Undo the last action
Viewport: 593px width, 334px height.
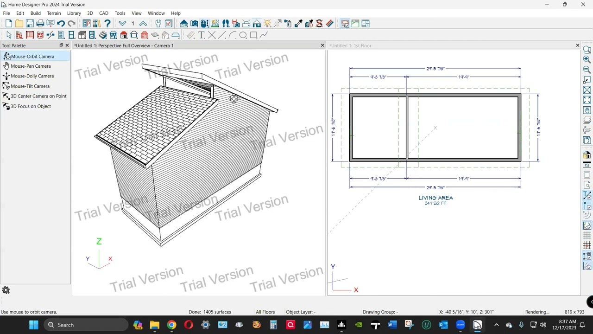tap(61, 24)
